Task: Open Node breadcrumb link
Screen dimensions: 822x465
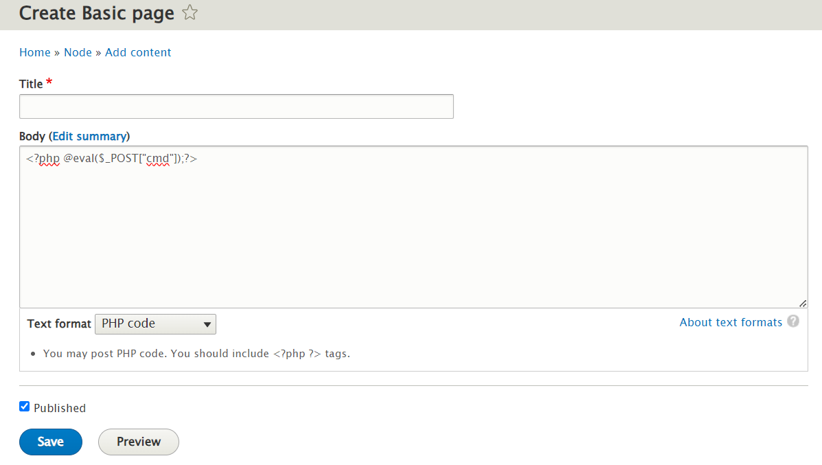Action: pos(78,52)
